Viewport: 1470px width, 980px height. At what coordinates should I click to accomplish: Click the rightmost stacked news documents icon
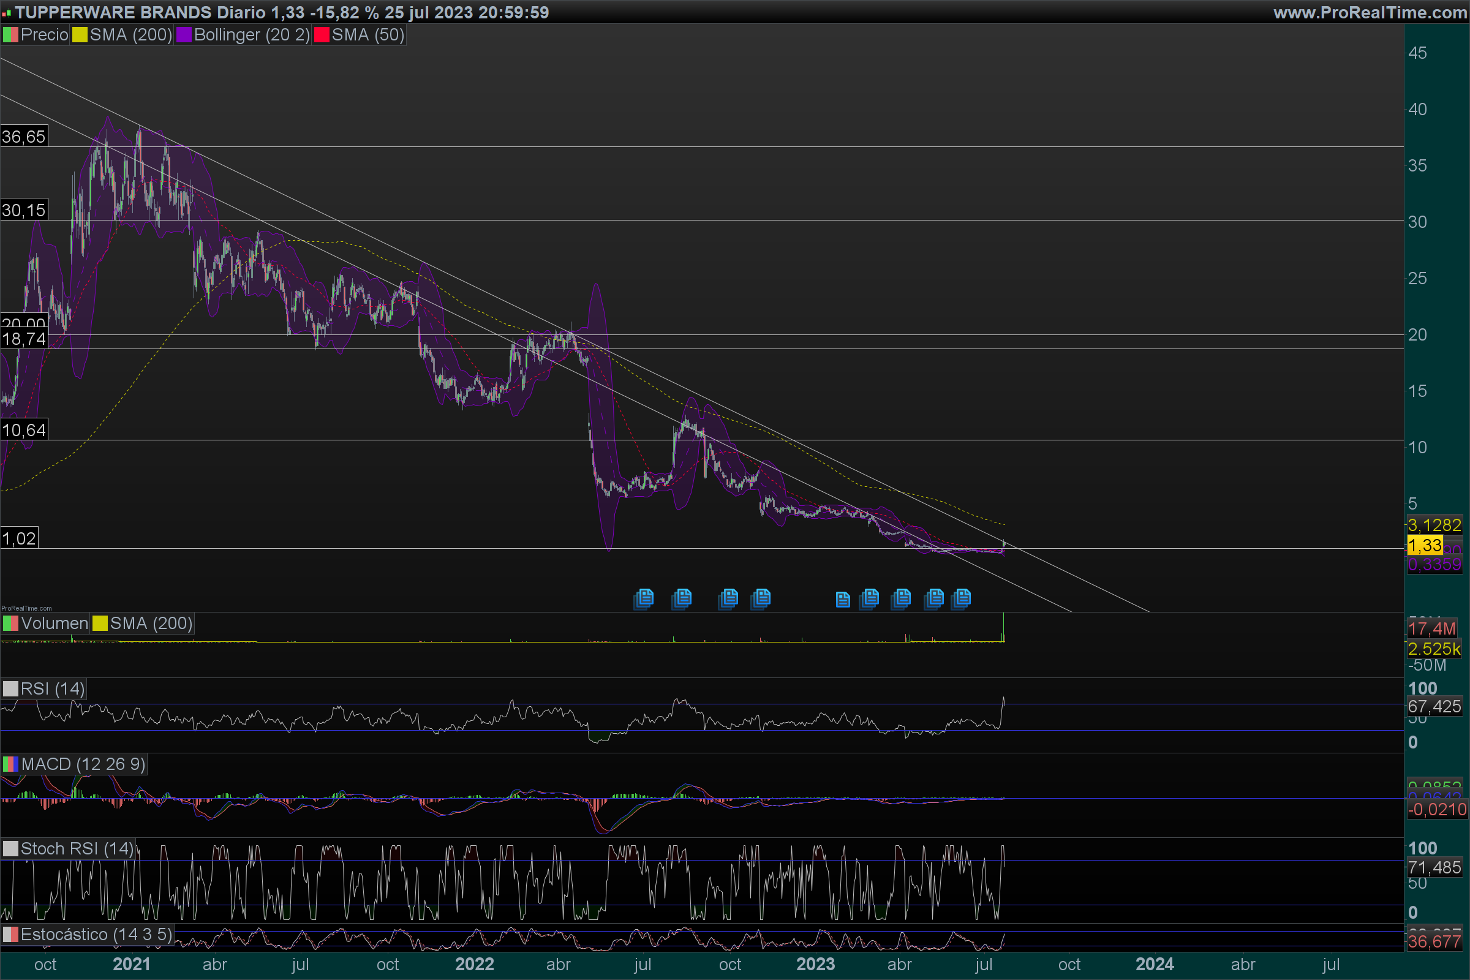point(961,599)
